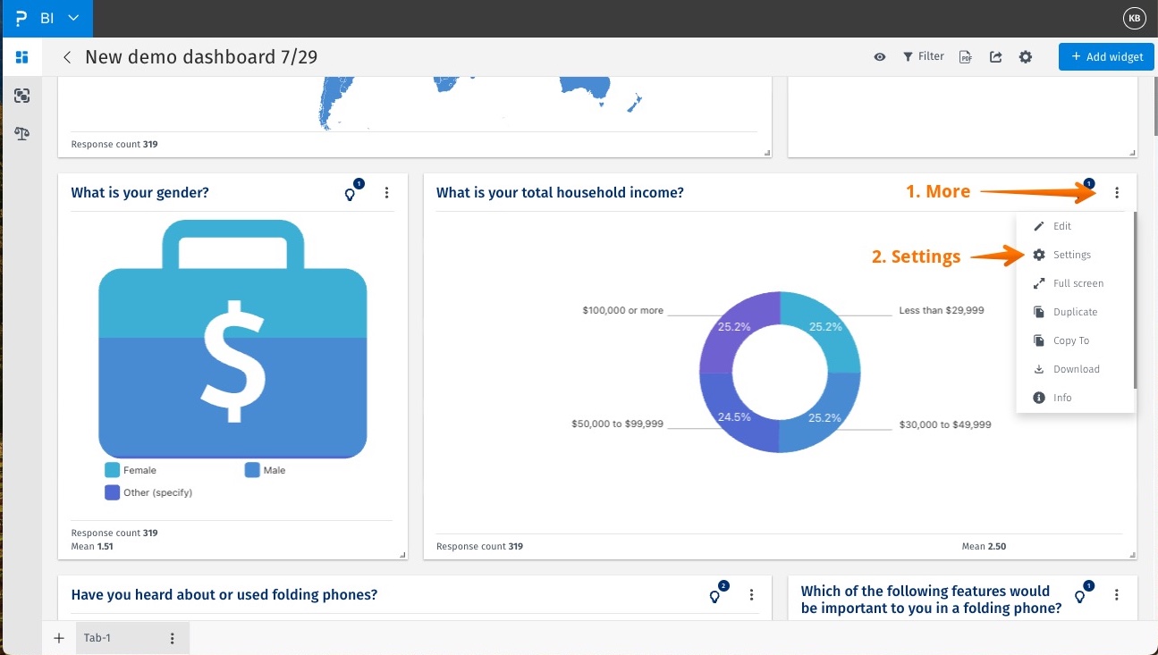Viewport: 1158px width, 655px height.
Task: Select the comparison scales icon in left sidebar
Action: [21, 133]
